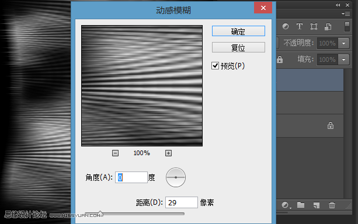Create a new layer icon
This screenshot has width=358, height=224.
(316, 205)
